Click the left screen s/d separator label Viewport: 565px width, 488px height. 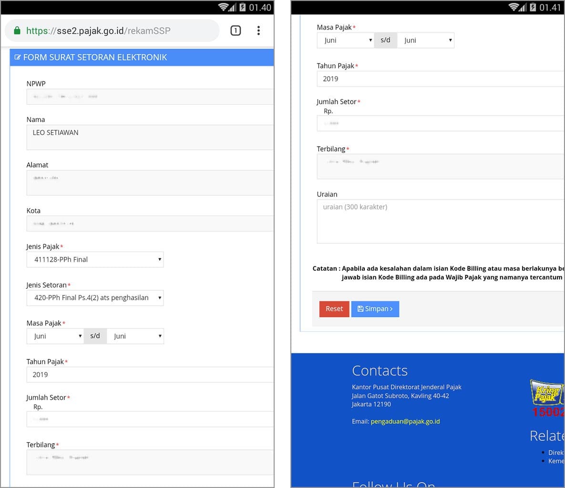click(95, 336)
